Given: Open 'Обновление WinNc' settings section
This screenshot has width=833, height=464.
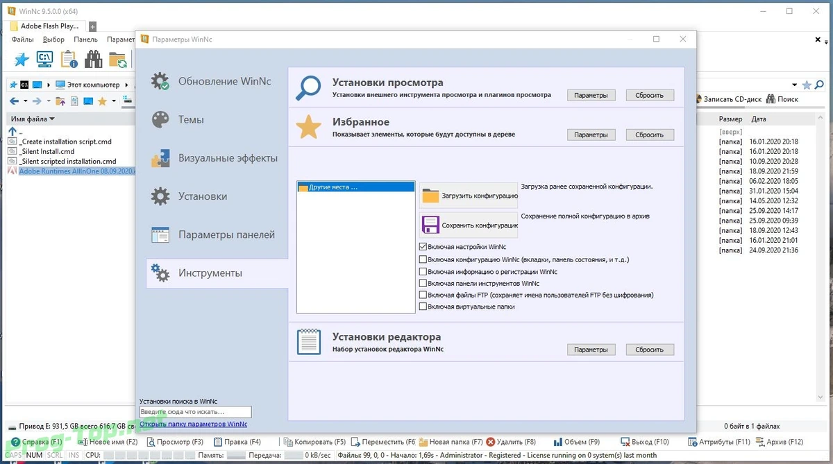Looking at the screenshot, I should (x=217, y=81).
